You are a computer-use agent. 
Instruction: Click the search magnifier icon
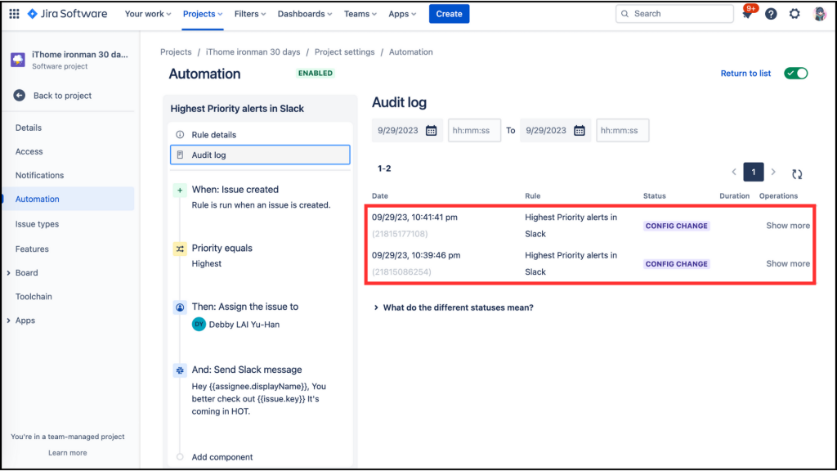click(625, 14)
